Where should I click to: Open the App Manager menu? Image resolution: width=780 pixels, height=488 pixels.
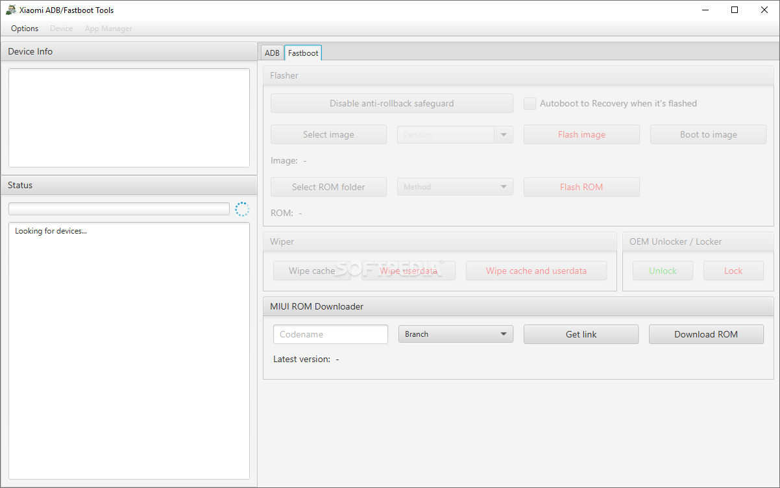(108, 29)
